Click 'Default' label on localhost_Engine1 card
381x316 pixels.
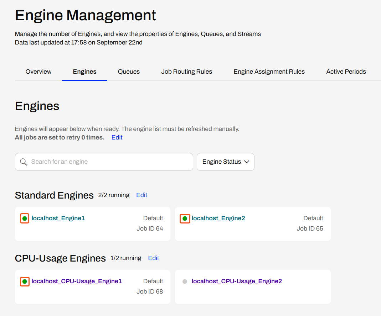153,218
